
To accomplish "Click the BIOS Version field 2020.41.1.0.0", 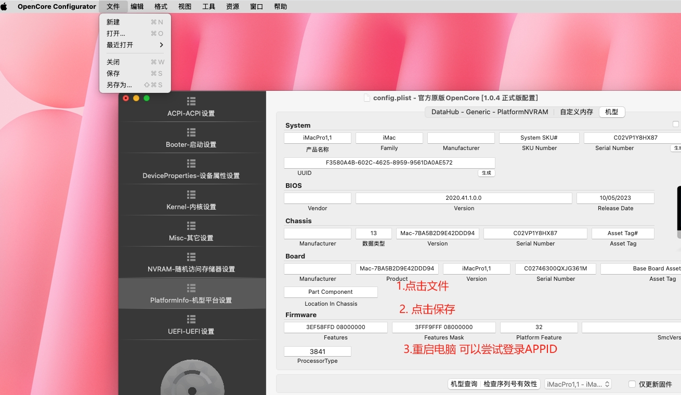I will pos(464,198).
